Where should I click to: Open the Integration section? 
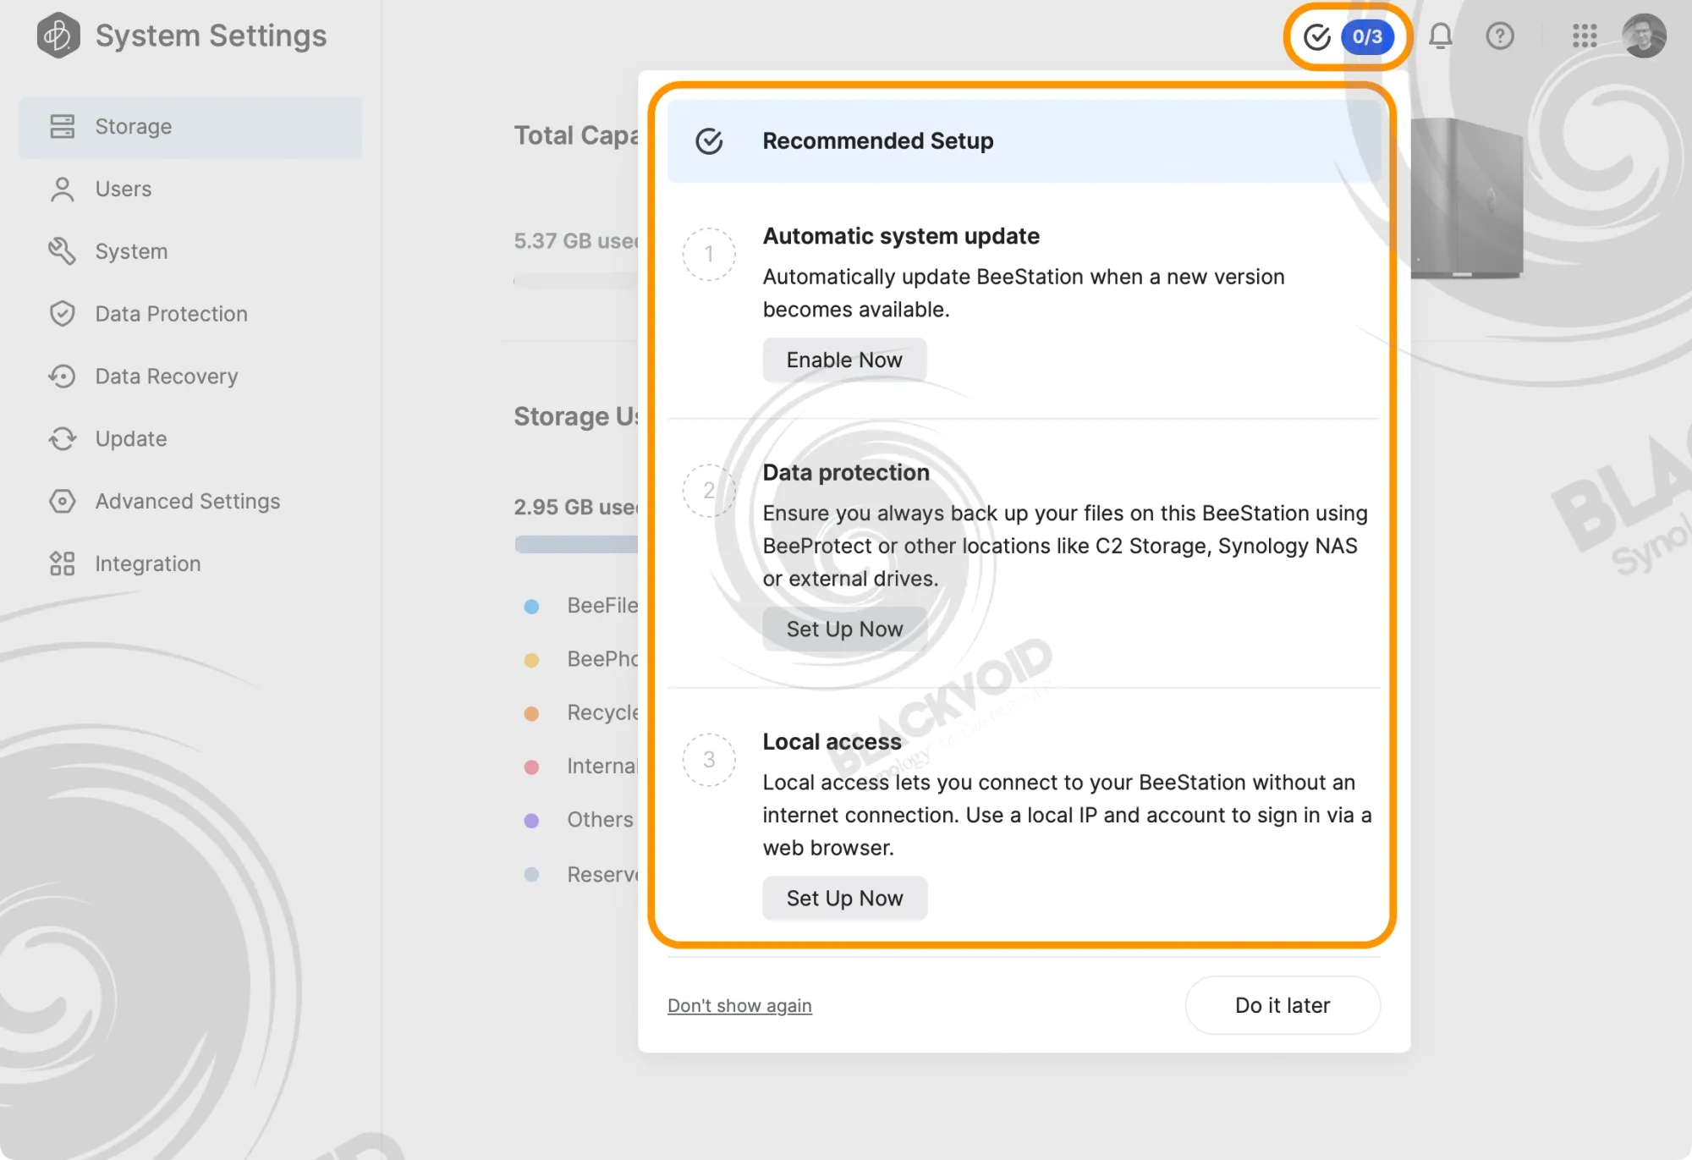tap(190, 564)
